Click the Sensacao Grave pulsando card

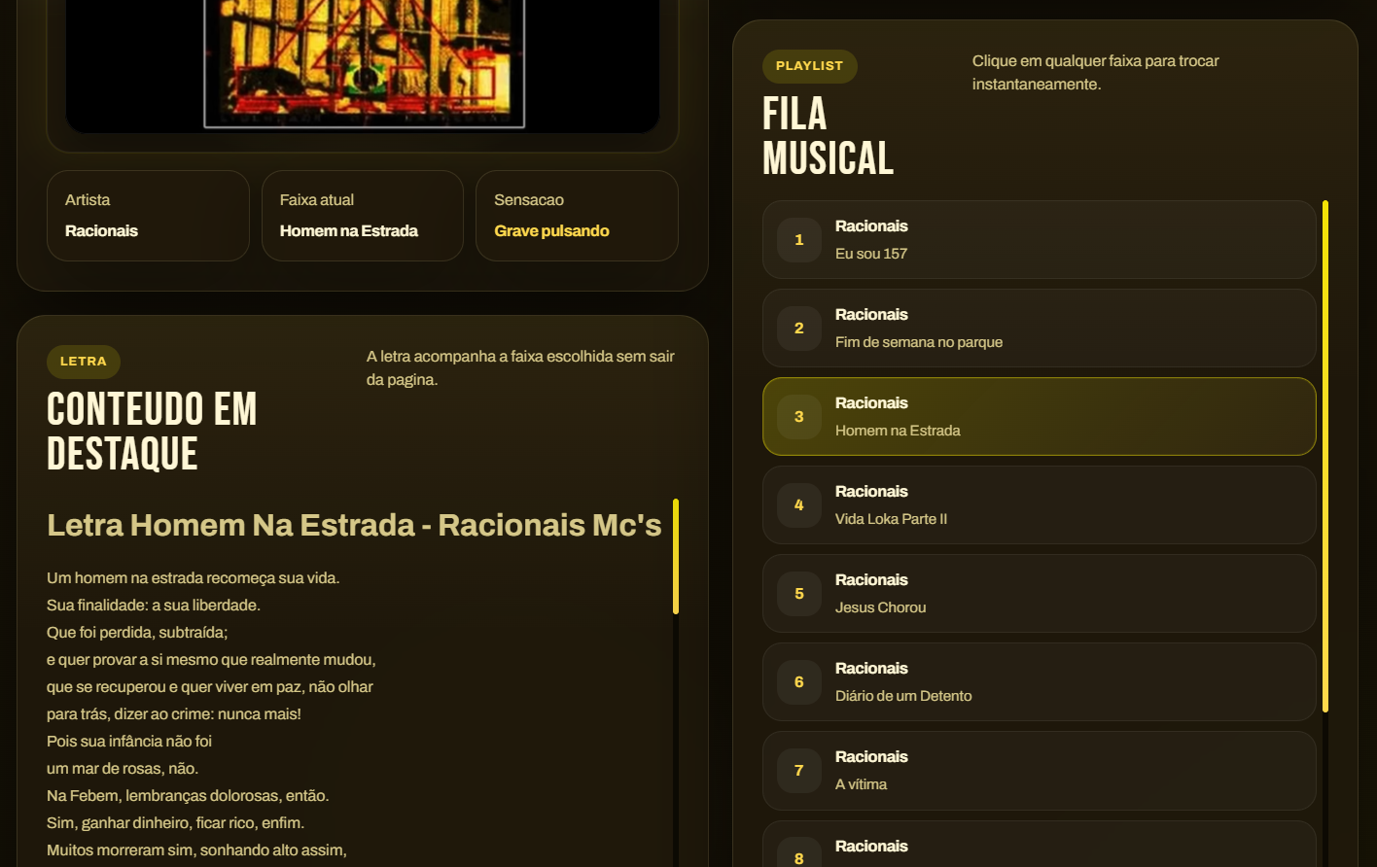click(x=577, y=216)
